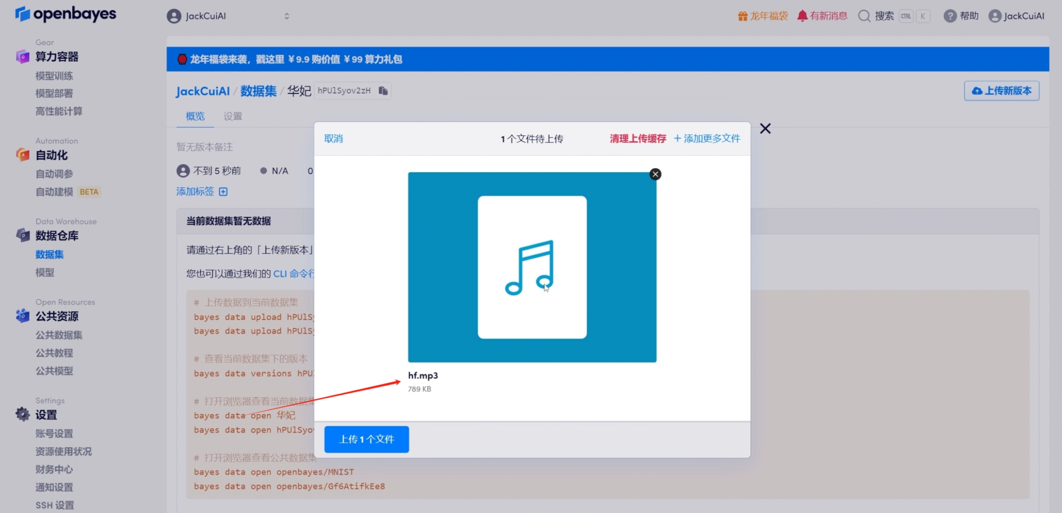
Task: Switch to the 概览 tab
Action: click(x=194, y=116)
